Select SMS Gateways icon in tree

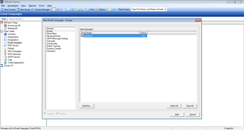5,54
